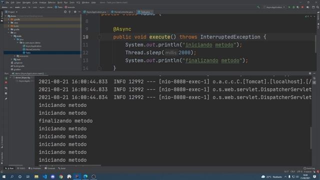The image size is (320, 180).
Task: Run with coverage icon in the top toolbar
Action: pos(298,7)
